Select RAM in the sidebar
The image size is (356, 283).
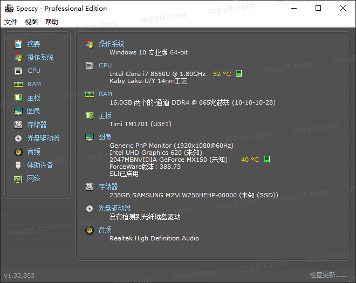click(x=35, y=84)
